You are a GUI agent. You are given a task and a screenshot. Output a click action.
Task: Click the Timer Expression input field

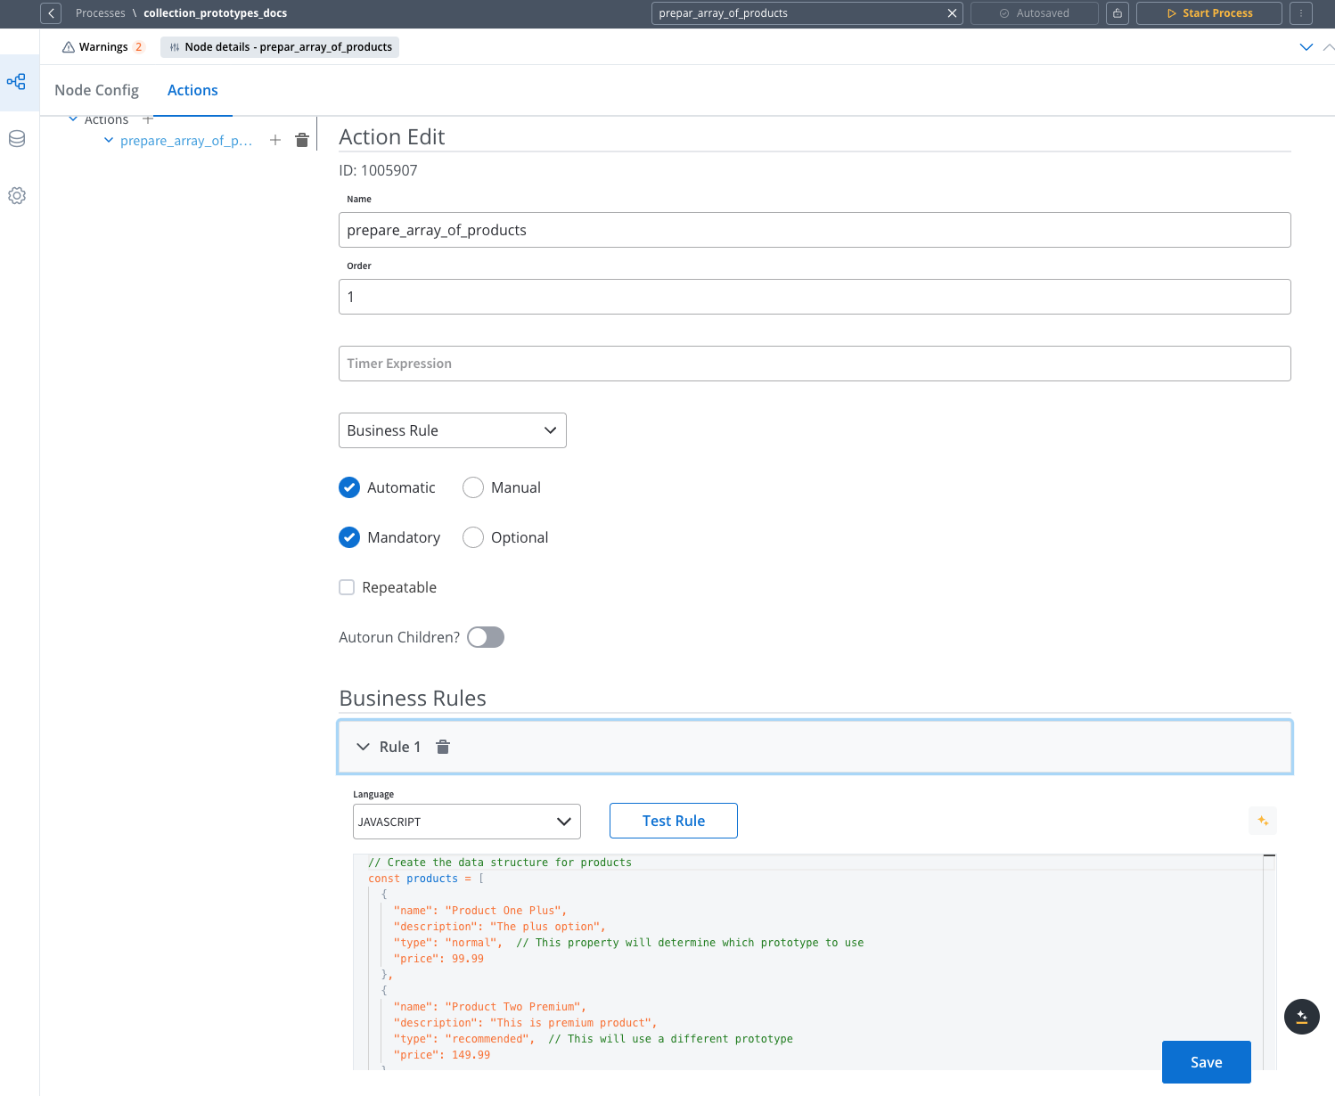pyautogui.click(x=815, y=364)
